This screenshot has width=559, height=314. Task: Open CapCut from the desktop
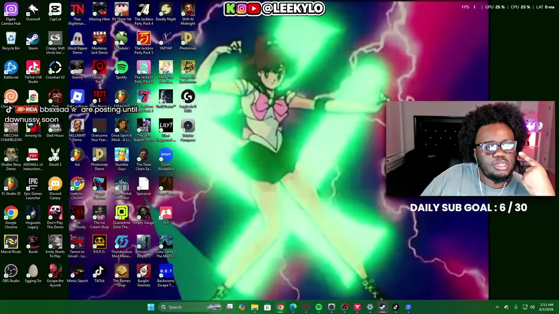[x=55, y=12]
